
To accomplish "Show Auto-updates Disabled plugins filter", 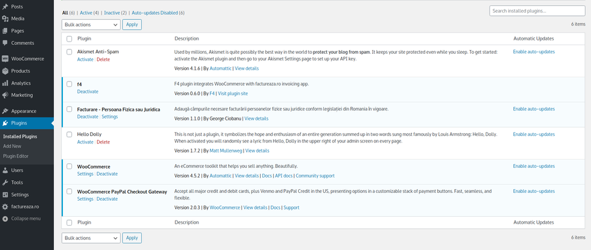I will [158, 13].
